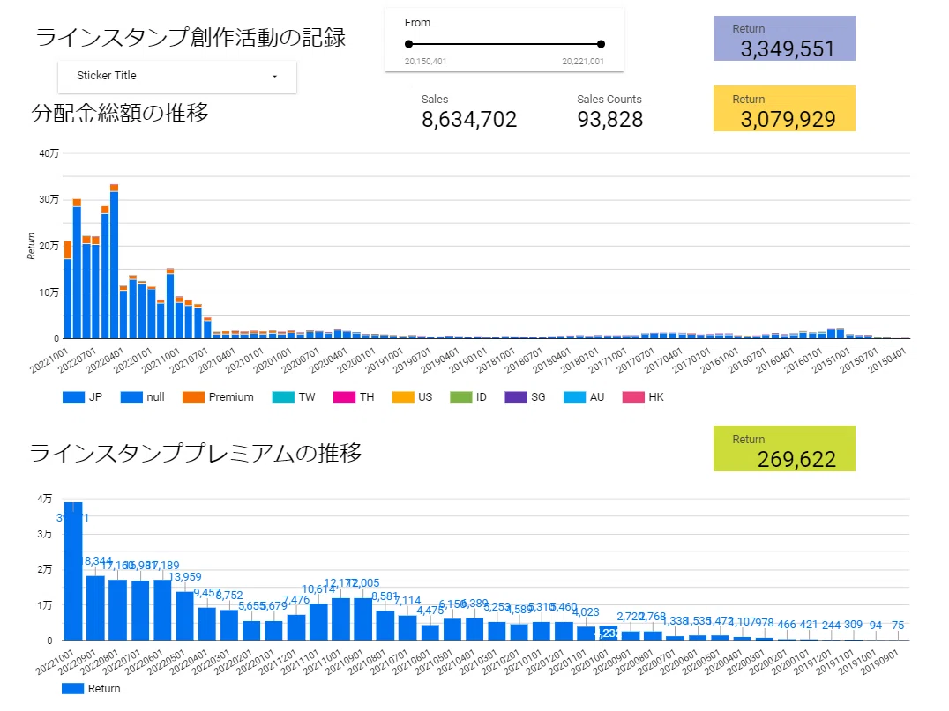Click the ラインスタンププレミアムの推移 heading
Image resolution: width=949 pixels, height=711 pixels.
tap(196, 453)
